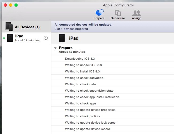Click the All Devices icon

9,27
